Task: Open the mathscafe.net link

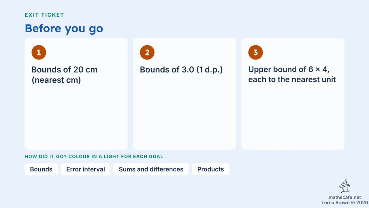Action: point(345,197)
